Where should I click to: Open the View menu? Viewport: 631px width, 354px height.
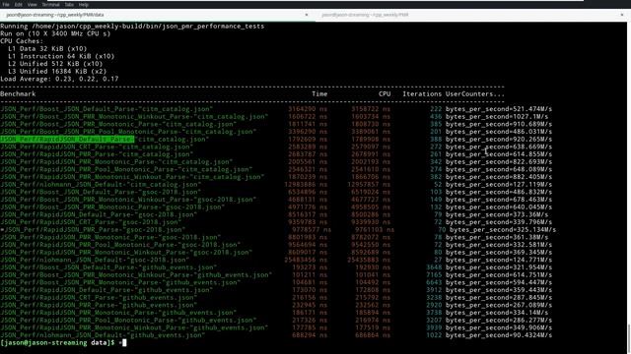(x=33, y=4)
